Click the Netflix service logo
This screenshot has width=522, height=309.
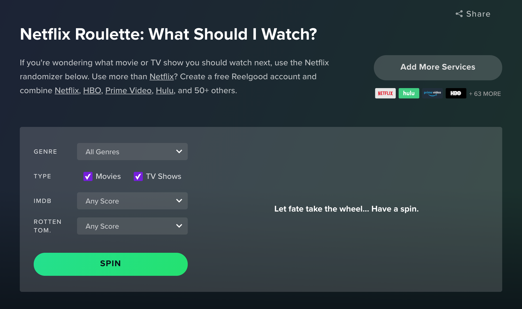point(385,93)
